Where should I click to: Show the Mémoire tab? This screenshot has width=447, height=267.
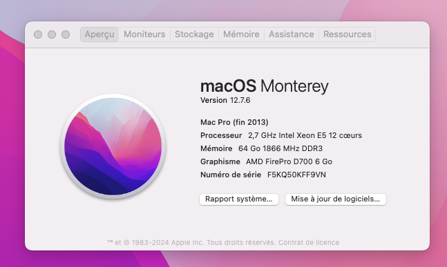pyautogui.click(x=241, y=34)
